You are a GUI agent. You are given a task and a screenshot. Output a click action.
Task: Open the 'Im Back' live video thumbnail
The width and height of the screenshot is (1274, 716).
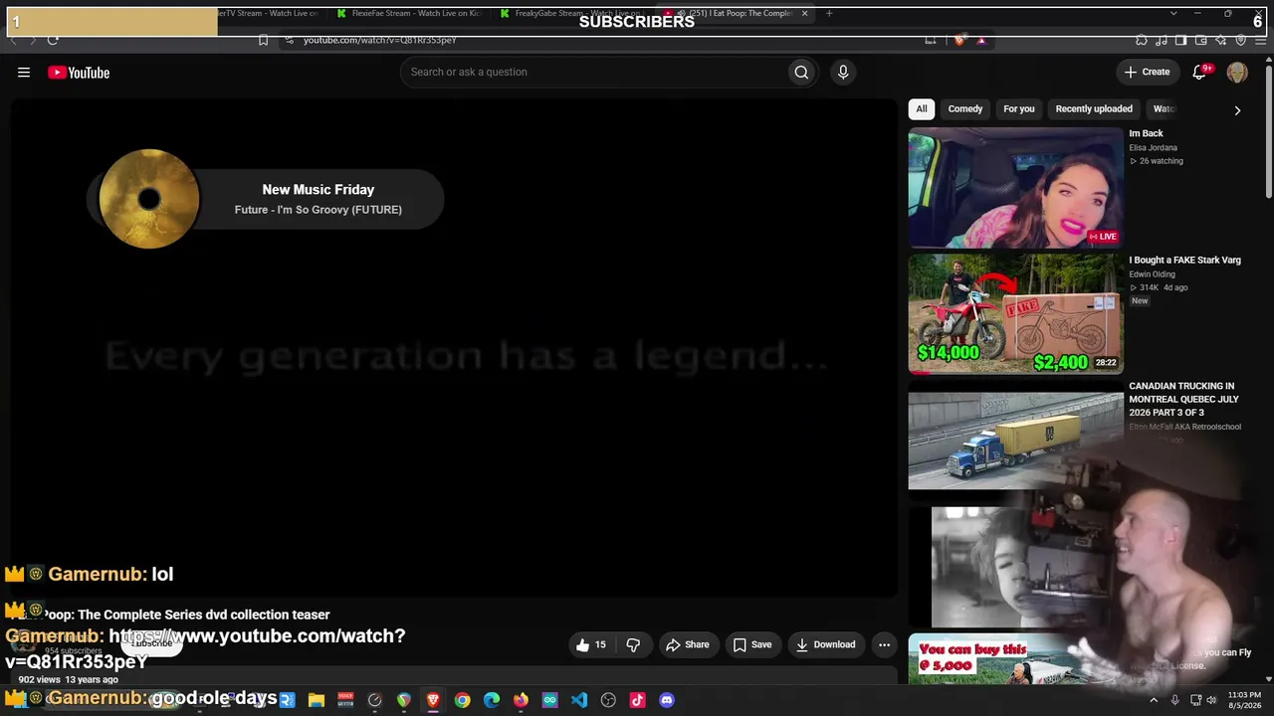point(1015,187)
